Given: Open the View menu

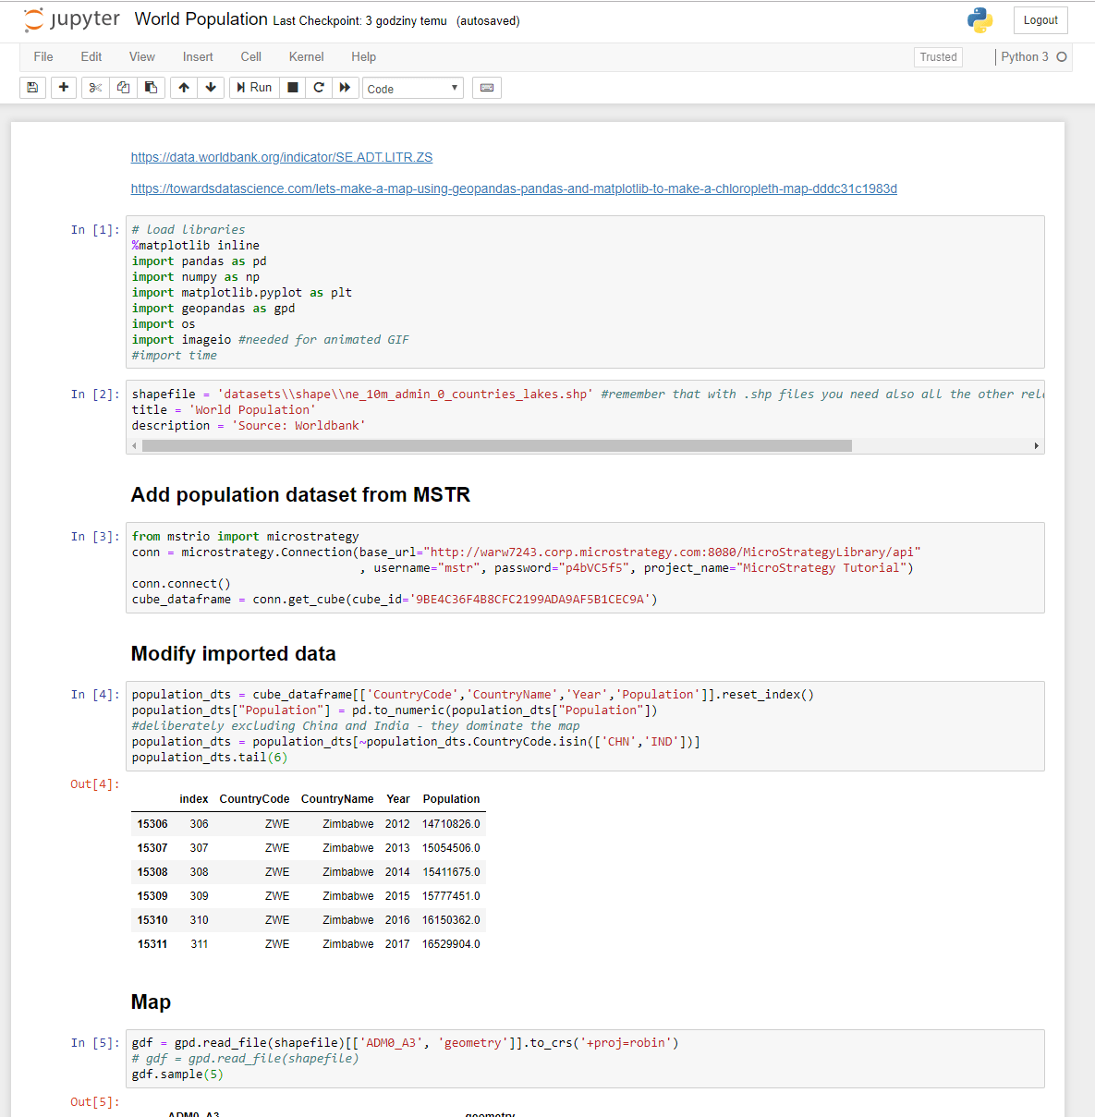Looking at the screenshot, I should coord(142,57).
